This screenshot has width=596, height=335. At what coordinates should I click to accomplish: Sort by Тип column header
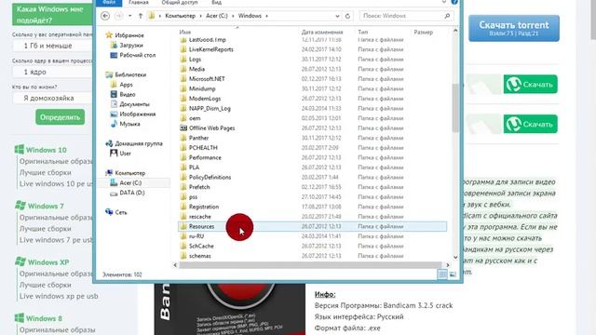[x=363, y=33]
